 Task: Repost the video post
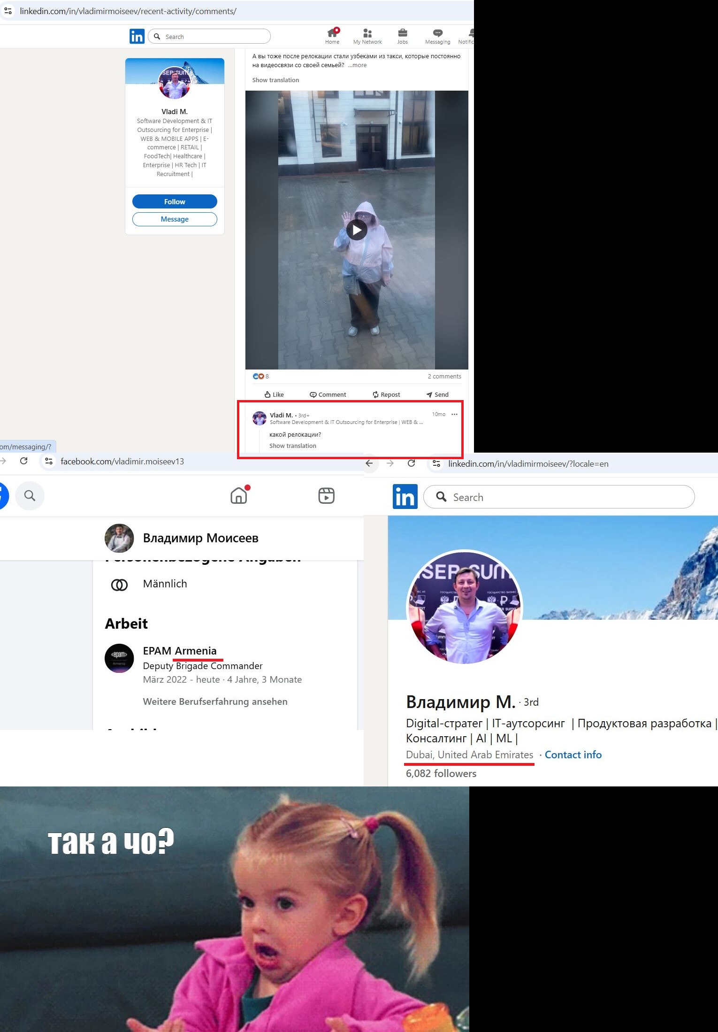(x=386, y=394)
